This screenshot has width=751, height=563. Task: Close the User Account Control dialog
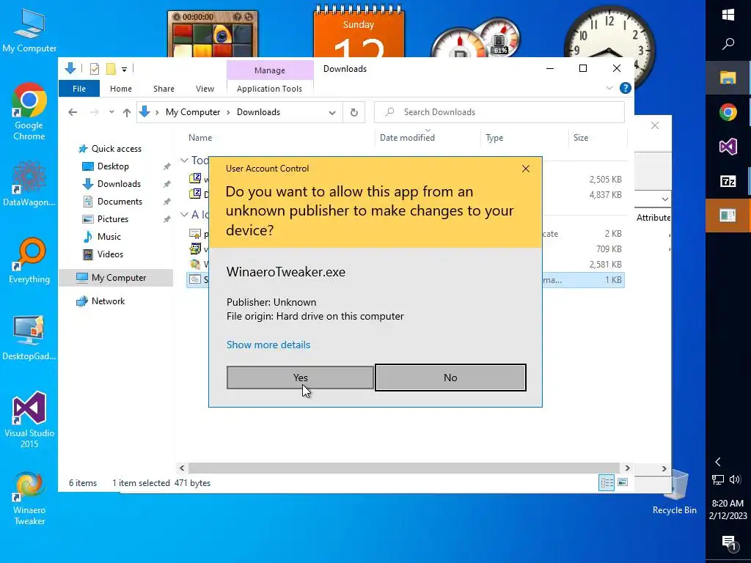click(526, 169)
